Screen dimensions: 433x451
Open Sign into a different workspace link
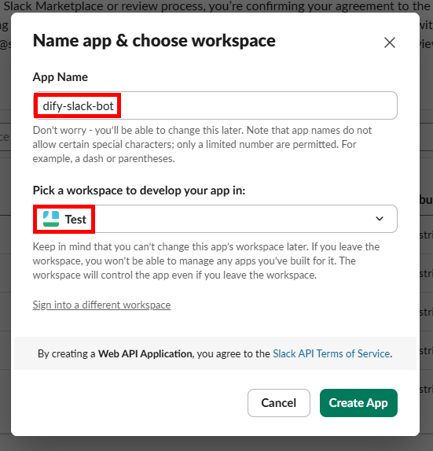[101, 305]
